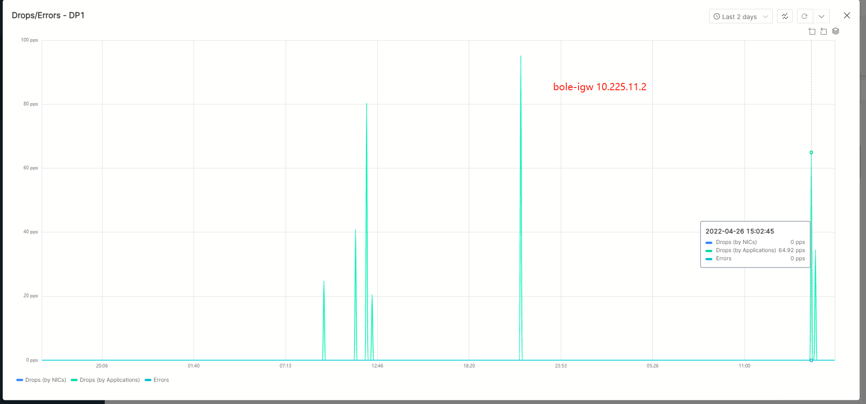
Task: Click the highlighted 64.92 pps data point
Action: tap(811, 153)
